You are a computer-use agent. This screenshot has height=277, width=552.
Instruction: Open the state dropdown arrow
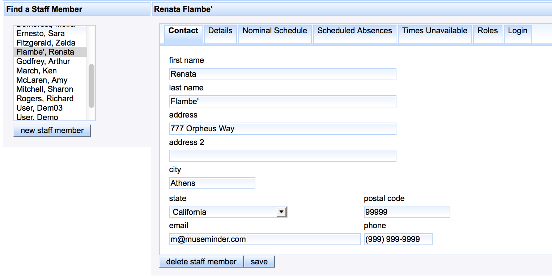coord(281,212)
